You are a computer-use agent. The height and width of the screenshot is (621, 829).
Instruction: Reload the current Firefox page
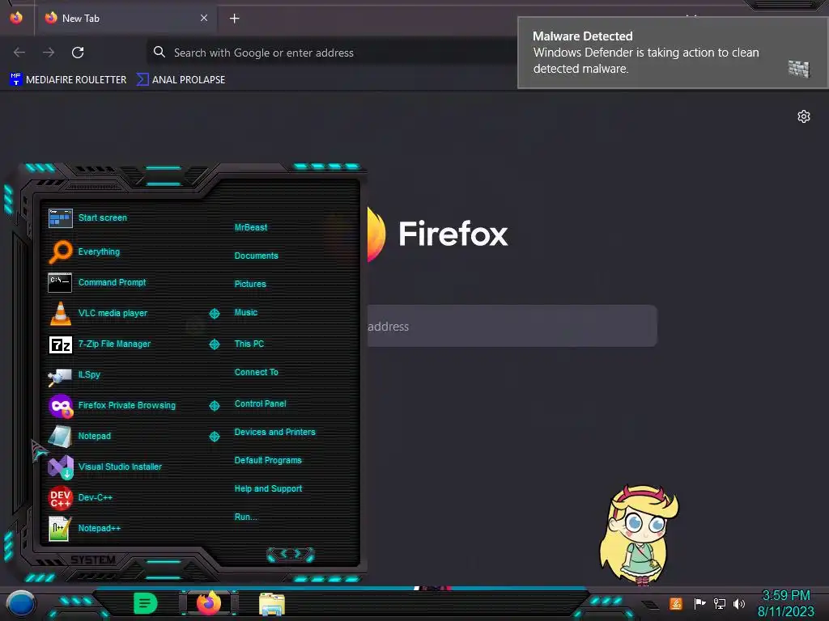tap(78, 53)
